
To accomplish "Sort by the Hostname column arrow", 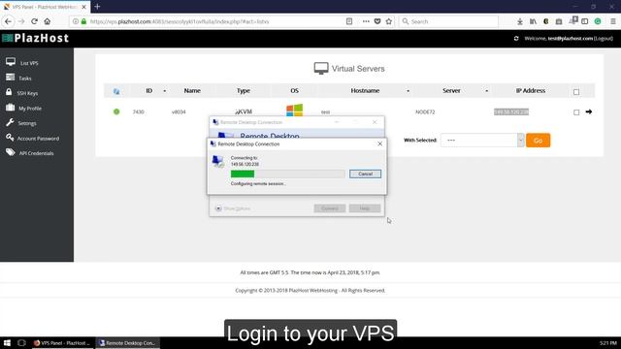I will [408, 91].
